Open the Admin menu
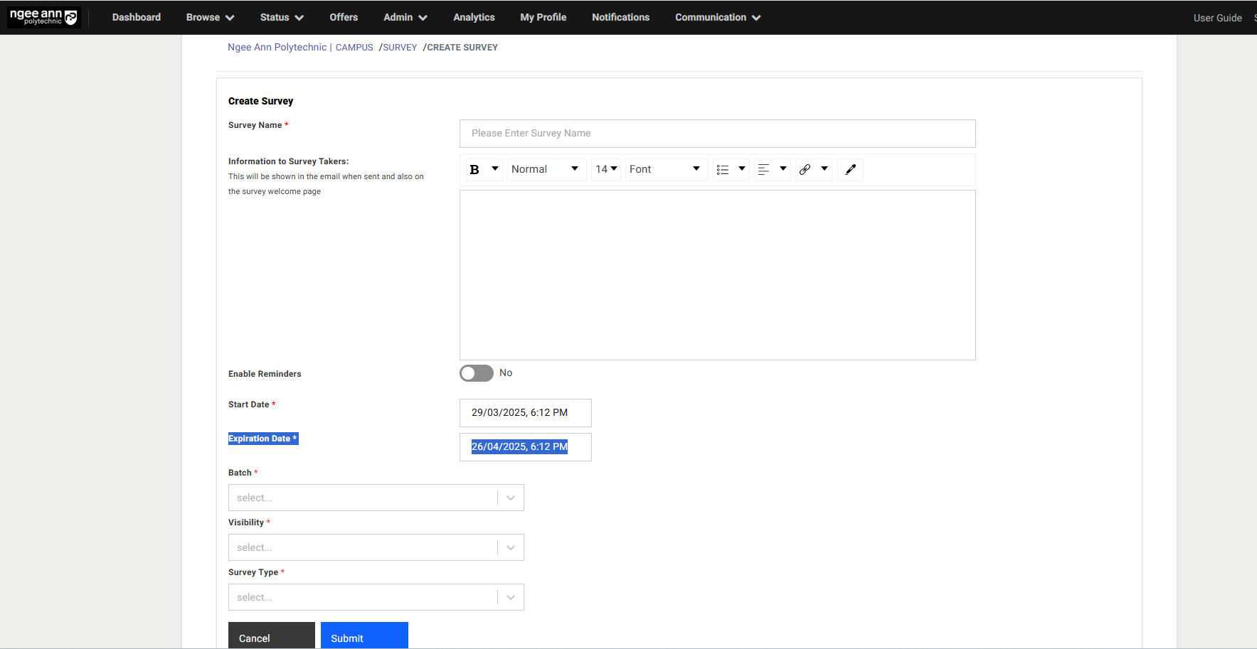The width and height of the screenshot is (1257, 649). coord(405,18)
